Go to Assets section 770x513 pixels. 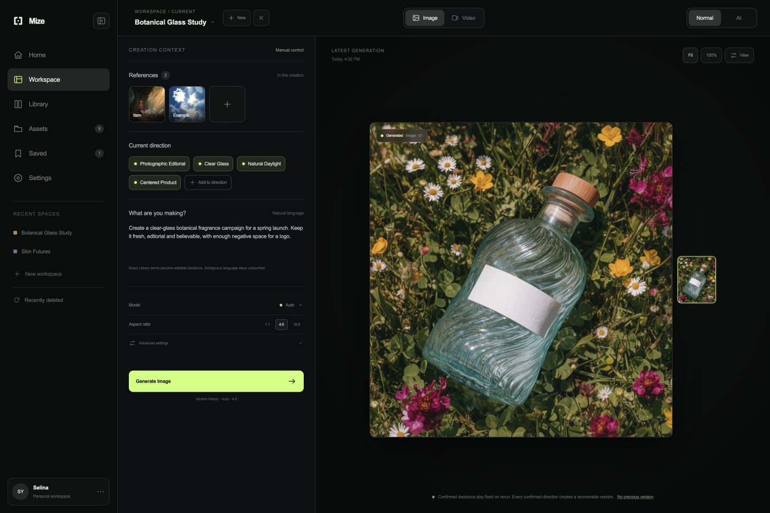(x=58, y=129)
